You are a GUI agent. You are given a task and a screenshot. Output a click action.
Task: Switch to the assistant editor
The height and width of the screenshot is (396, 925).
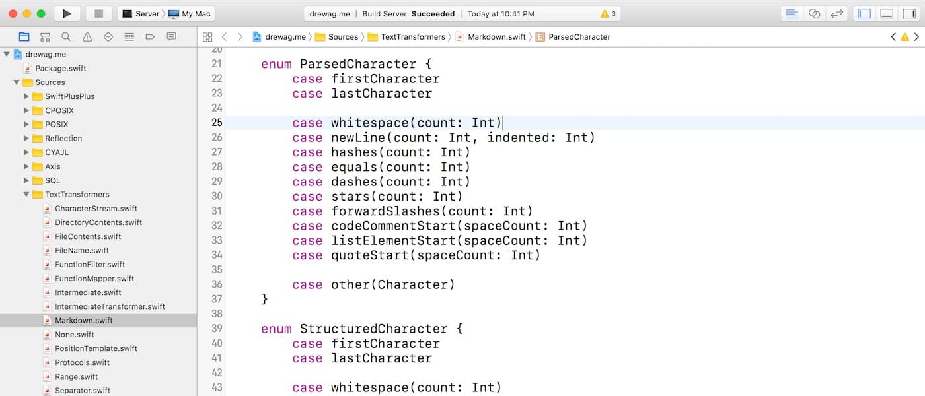tap(814, 13)
